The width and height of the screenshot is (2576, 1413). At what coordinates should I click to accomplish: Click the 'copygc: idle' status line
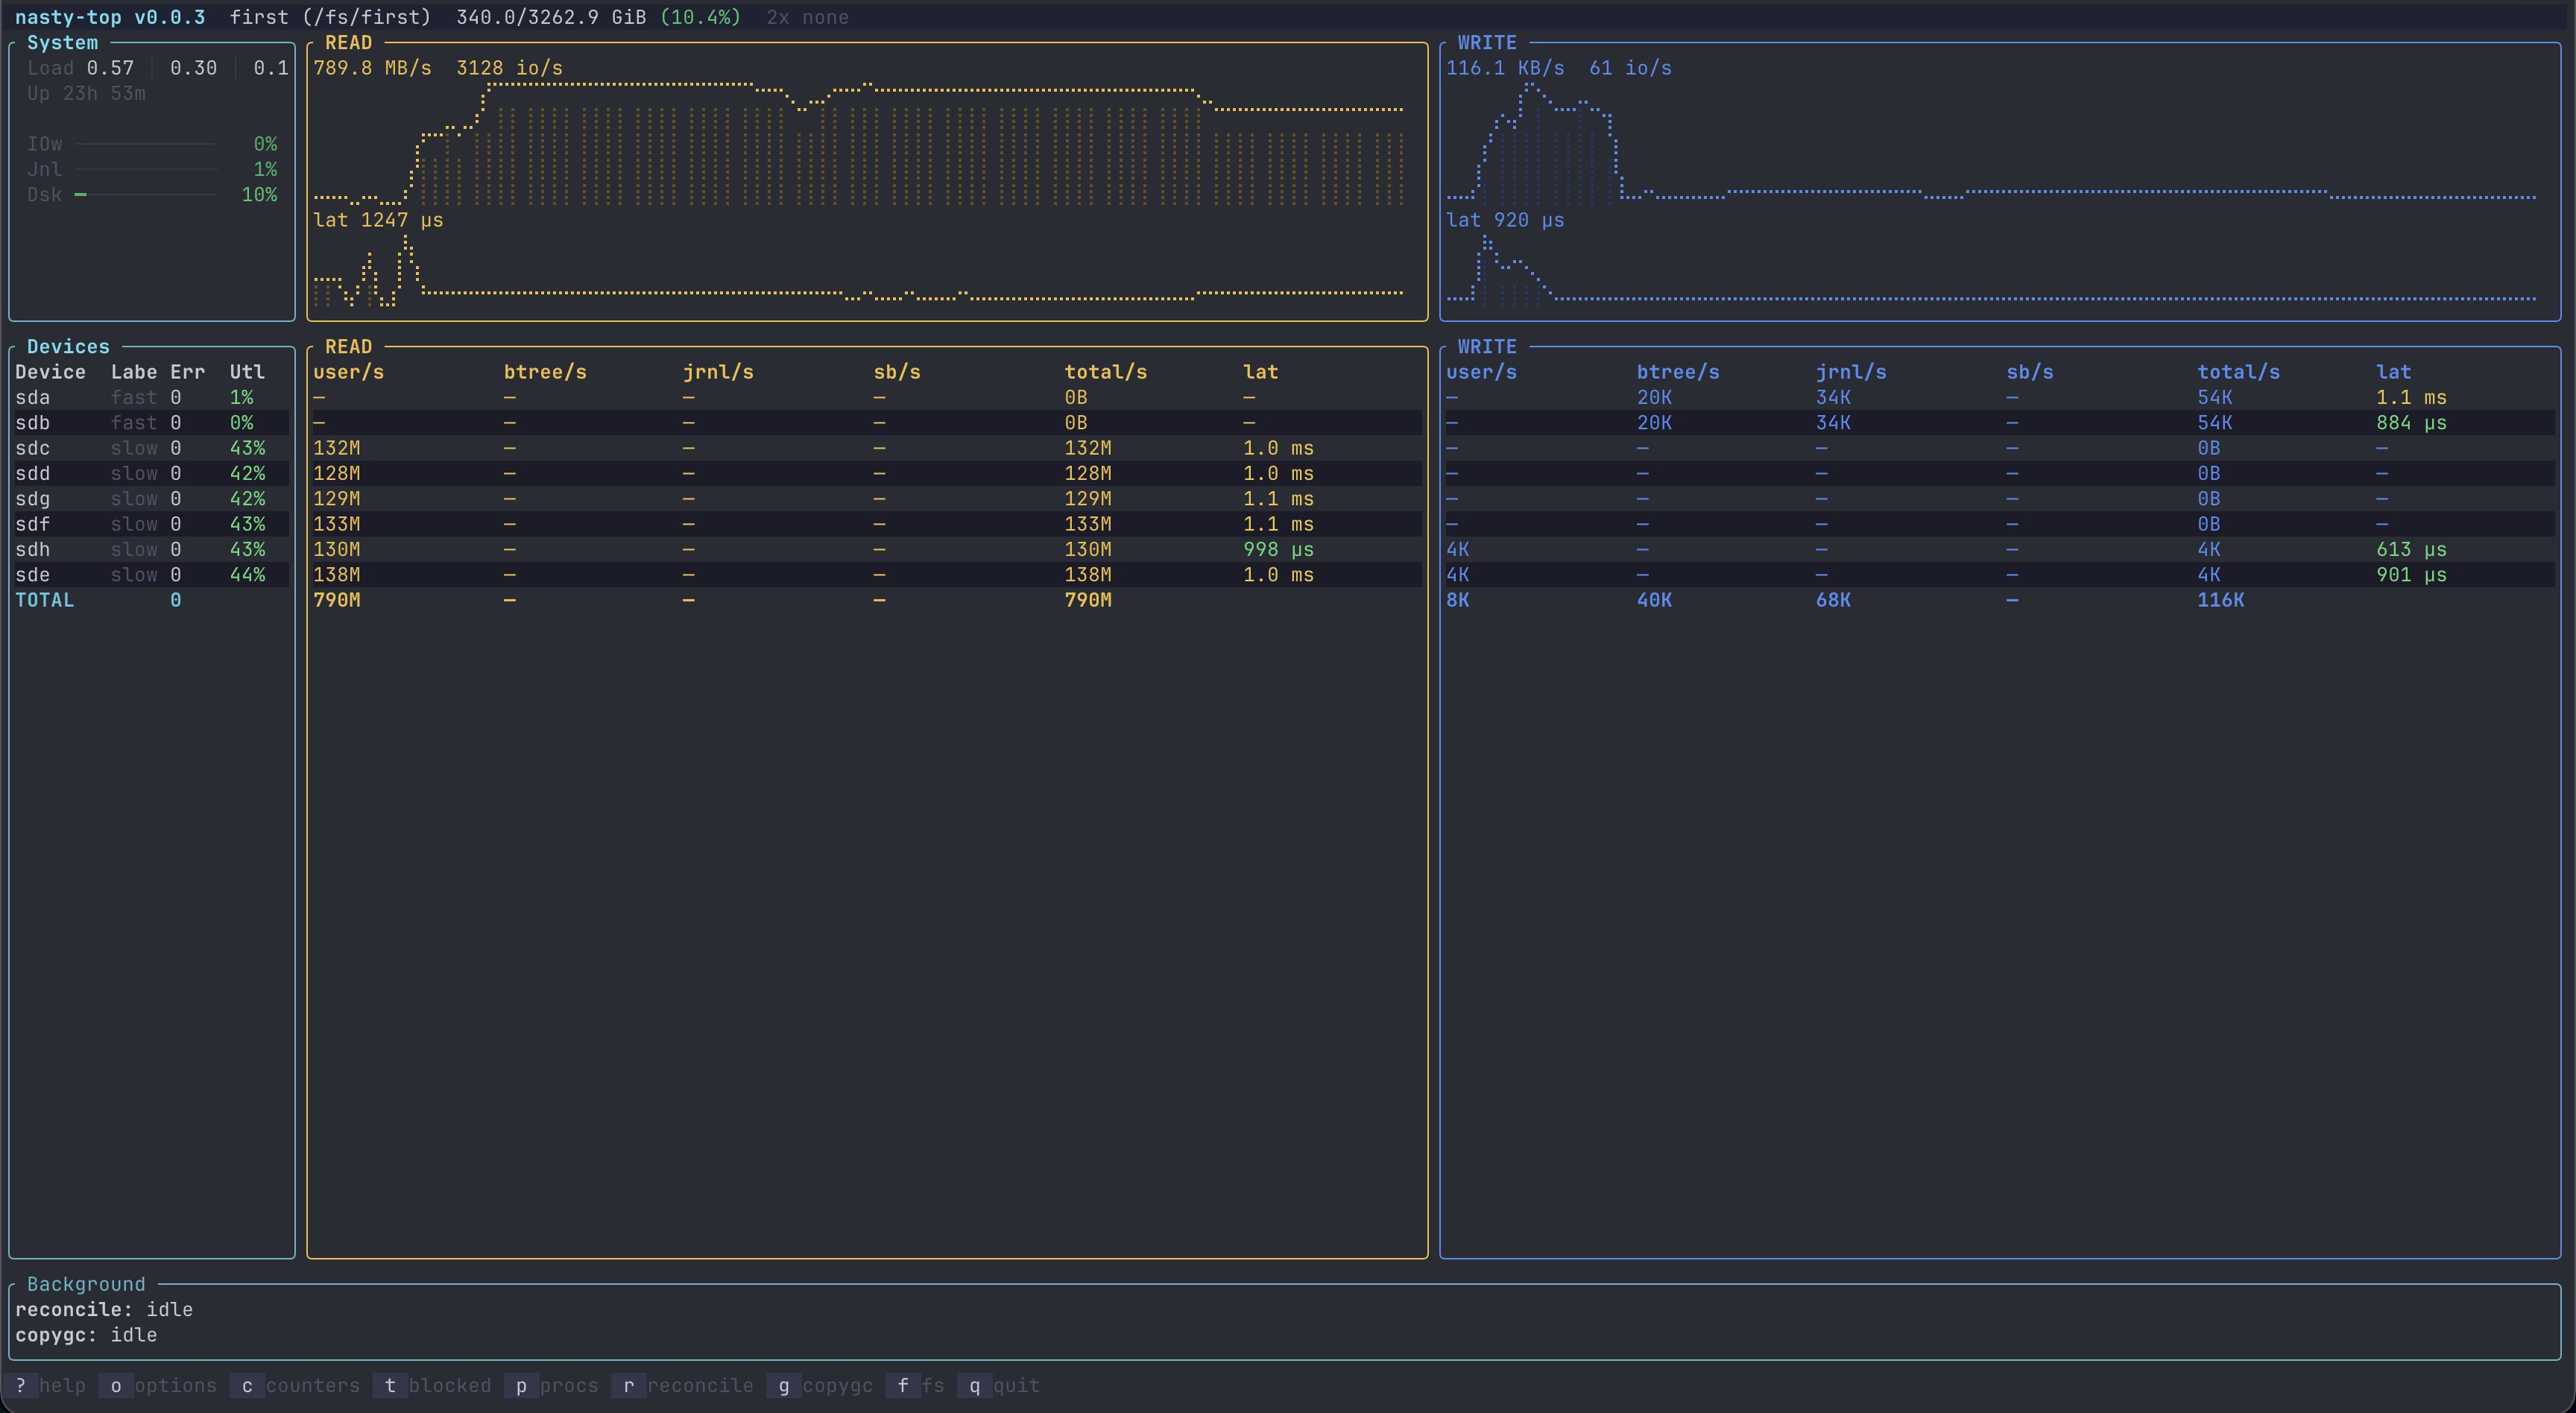click(x=86, y=1335)
